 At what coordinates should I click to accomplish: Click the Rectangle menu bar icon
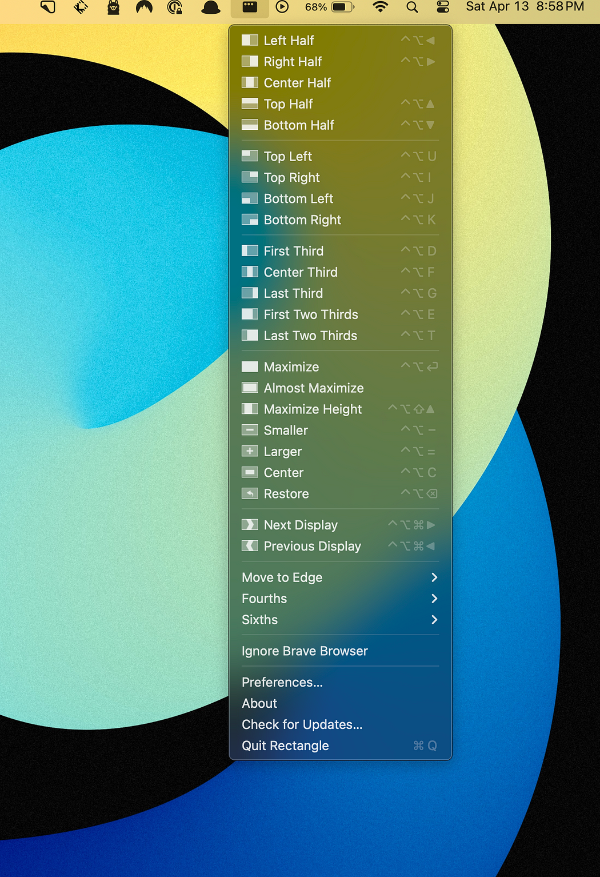tap(250, 7)
